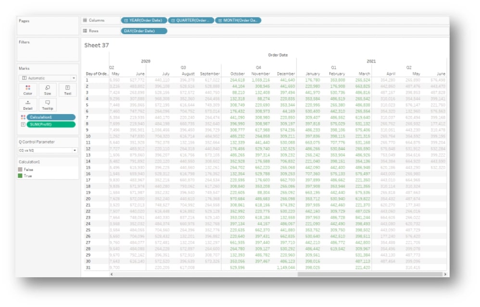Screen dimensions: 480x307
Task: Click the Text marks card icon
Action: [x=66, y=89]
